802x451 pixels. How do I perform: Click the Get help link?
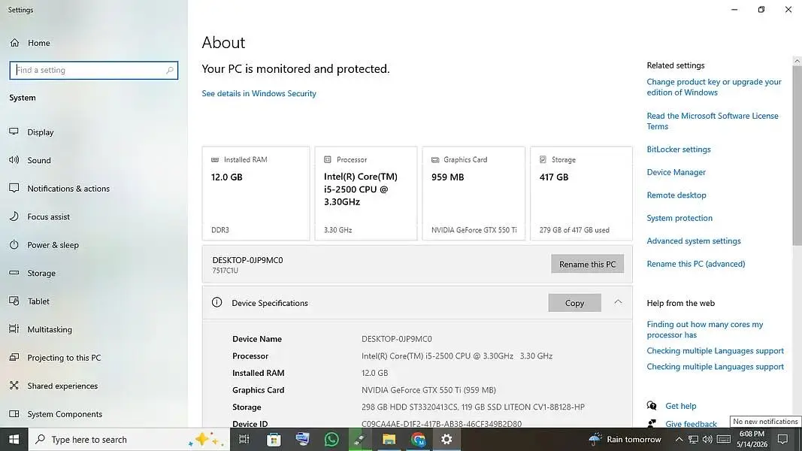(680, 406)
